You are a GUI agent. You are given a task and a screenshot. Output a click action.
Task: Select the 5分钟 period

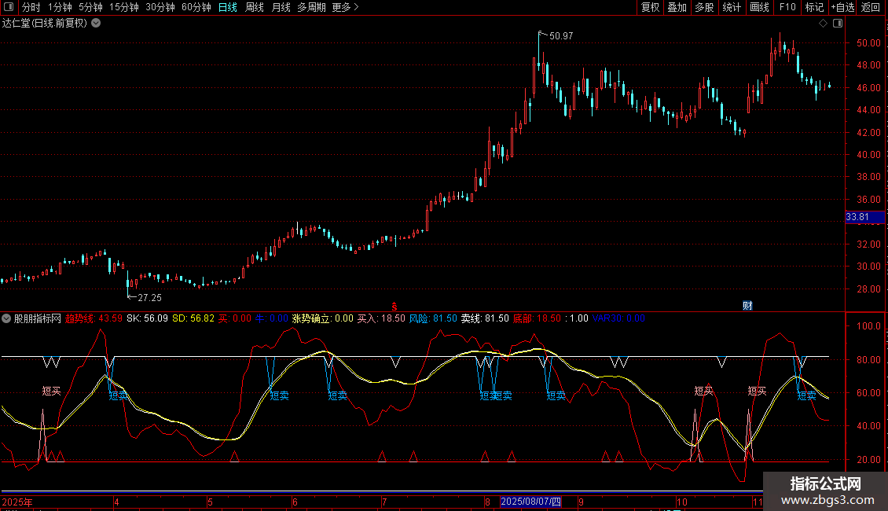(x=90, y=7)
